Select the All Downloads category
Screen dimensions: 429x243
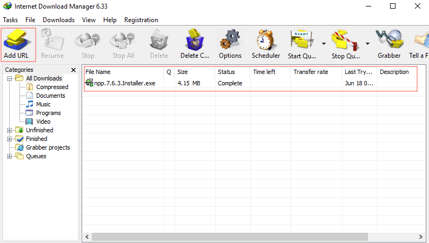pos(44,78)
